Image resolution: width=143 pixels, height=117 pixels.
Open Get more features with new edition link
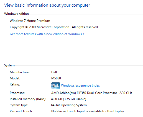click(47, 34)
